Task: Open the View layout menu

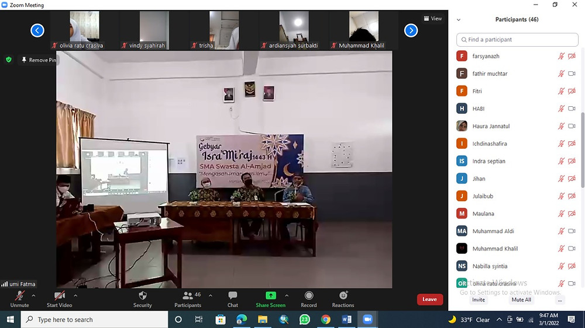Action: [433, 18]
